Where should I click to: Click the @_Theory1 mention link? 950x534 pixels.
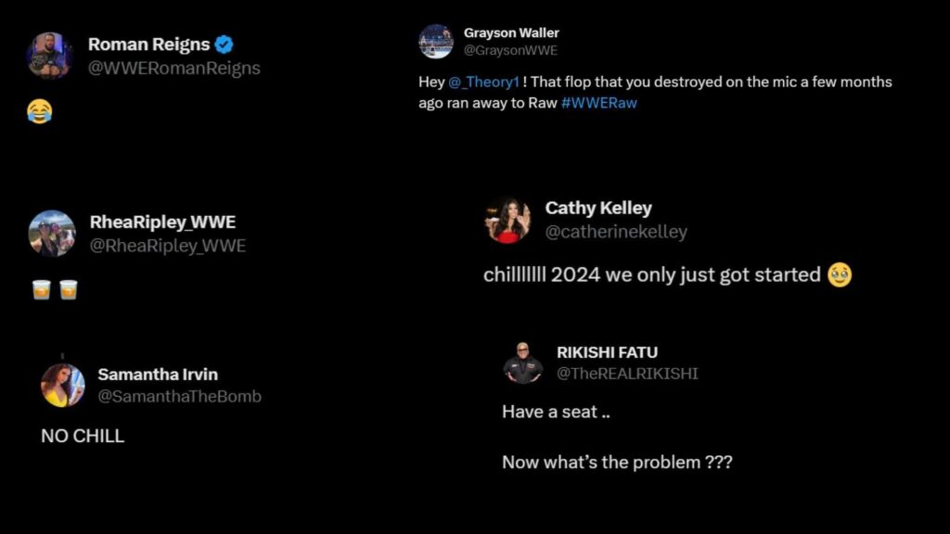pos(481,82)
